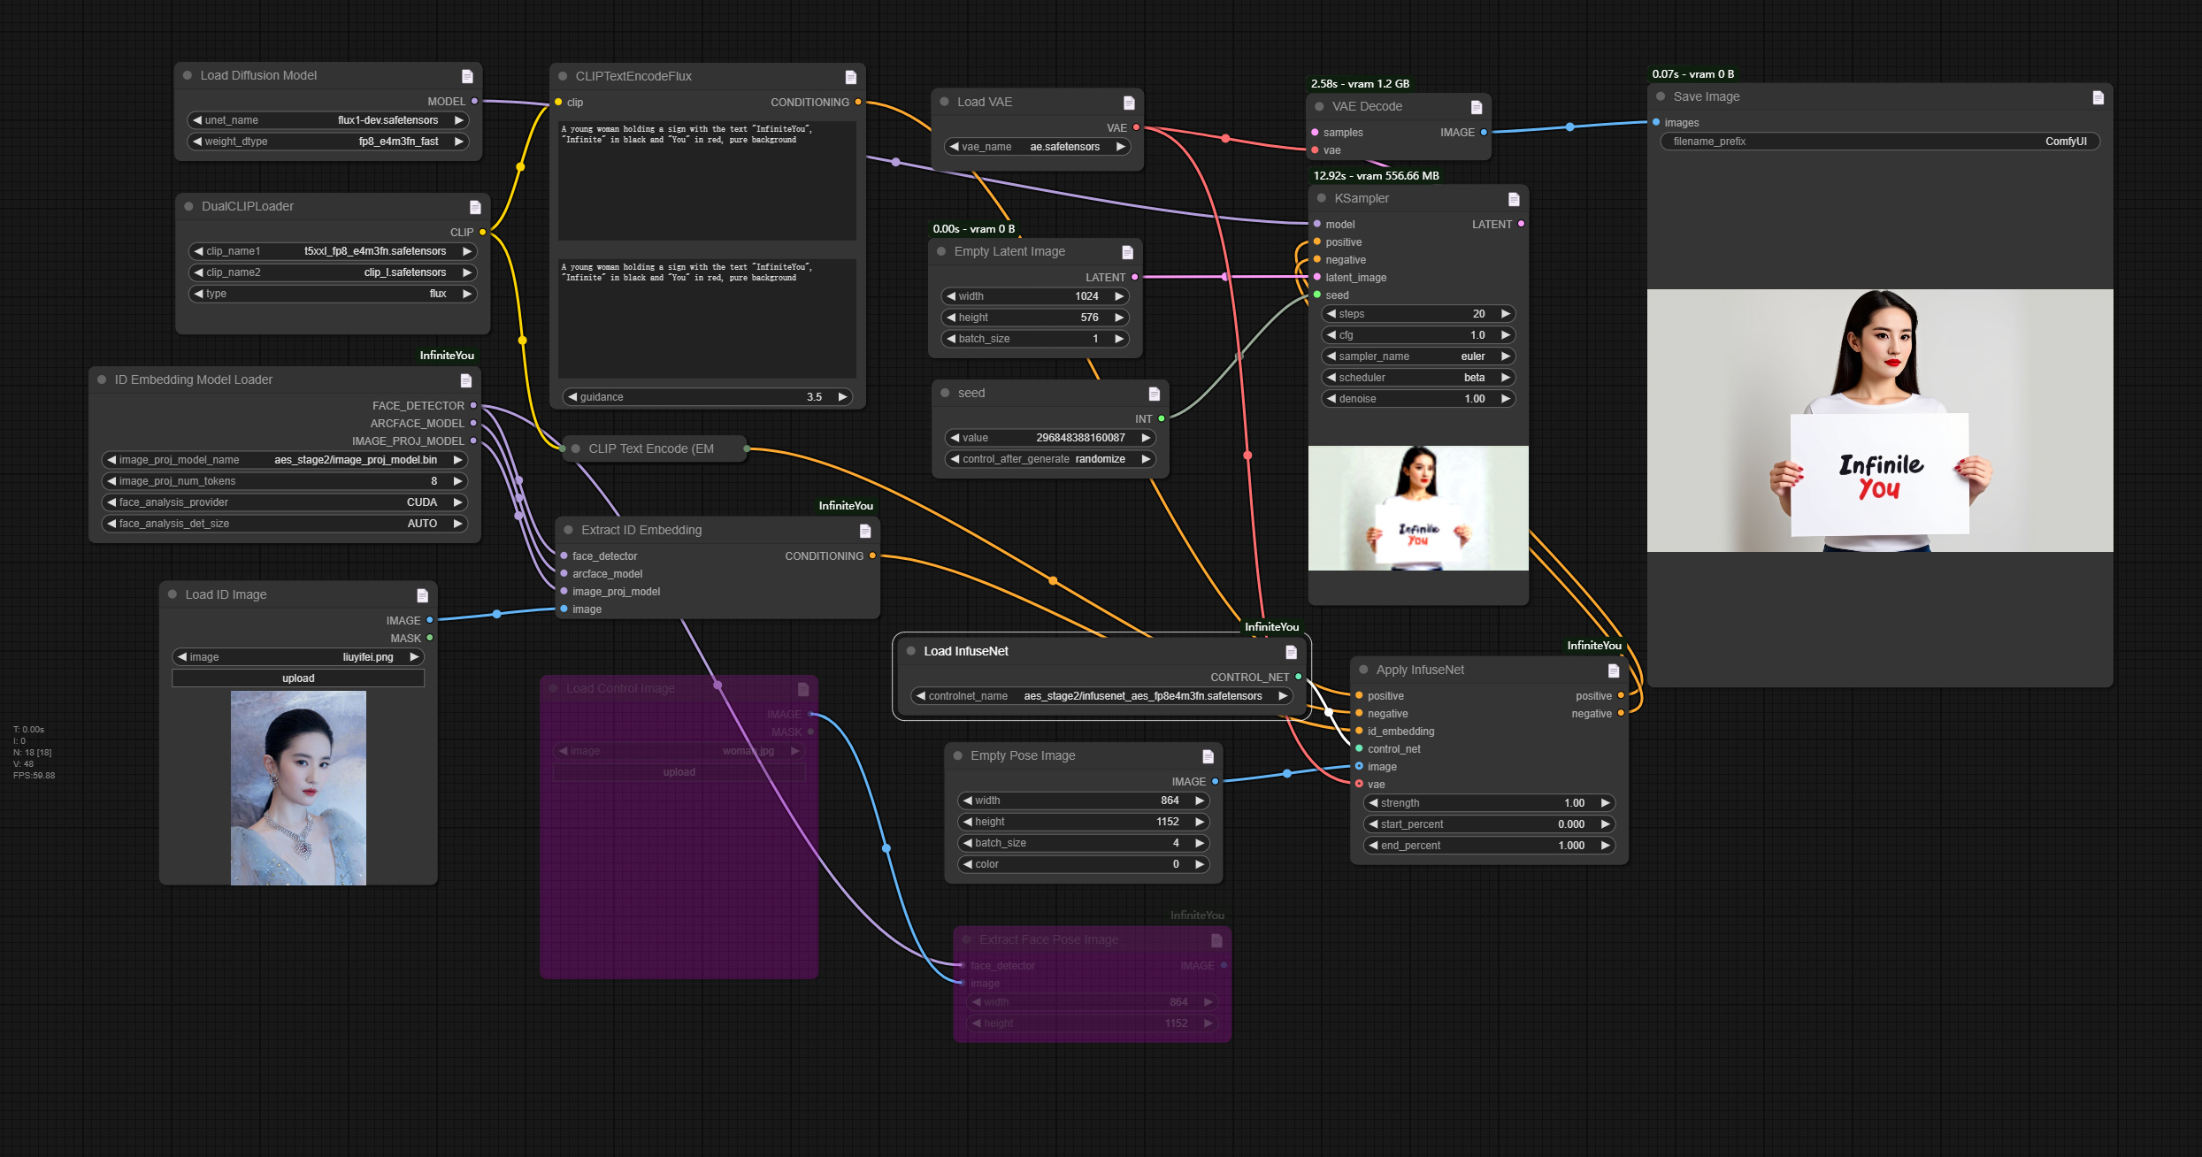This screenshot has height=1157, width=2202.
Task: Click the seed value 296848388160087 field
Action: click(x=1049, y=438)
